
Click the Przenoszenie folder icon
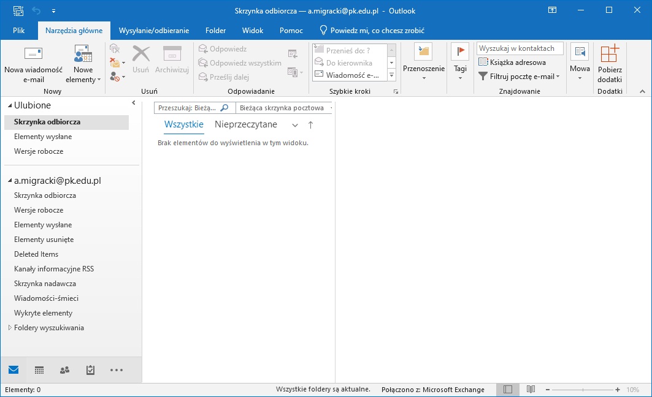[423, 53]
